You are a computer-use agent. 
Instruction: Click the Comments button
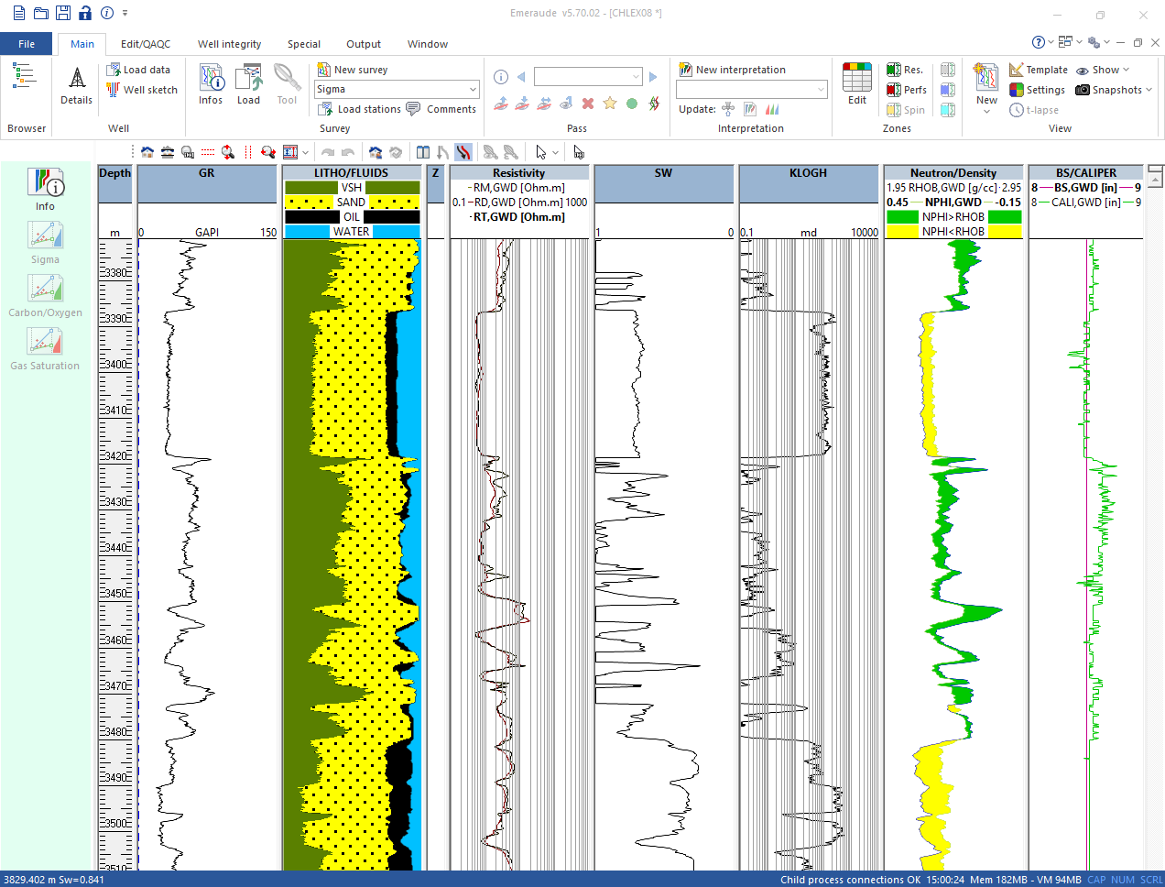(x=441, y=109)
